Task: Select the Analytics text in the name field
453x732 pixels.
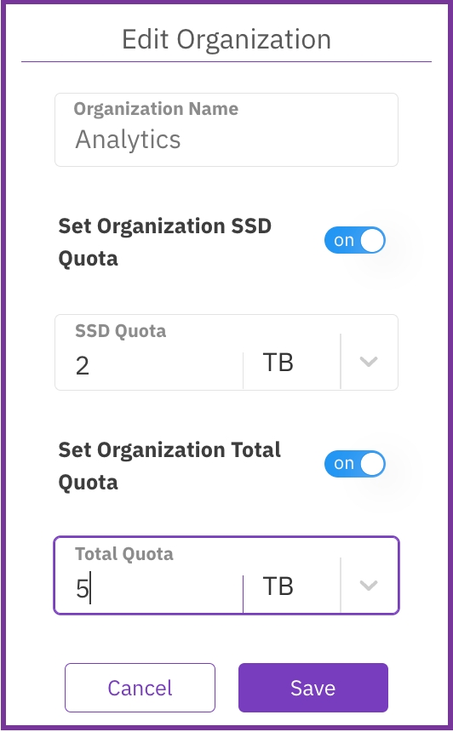Action: [x=128, y=140]
